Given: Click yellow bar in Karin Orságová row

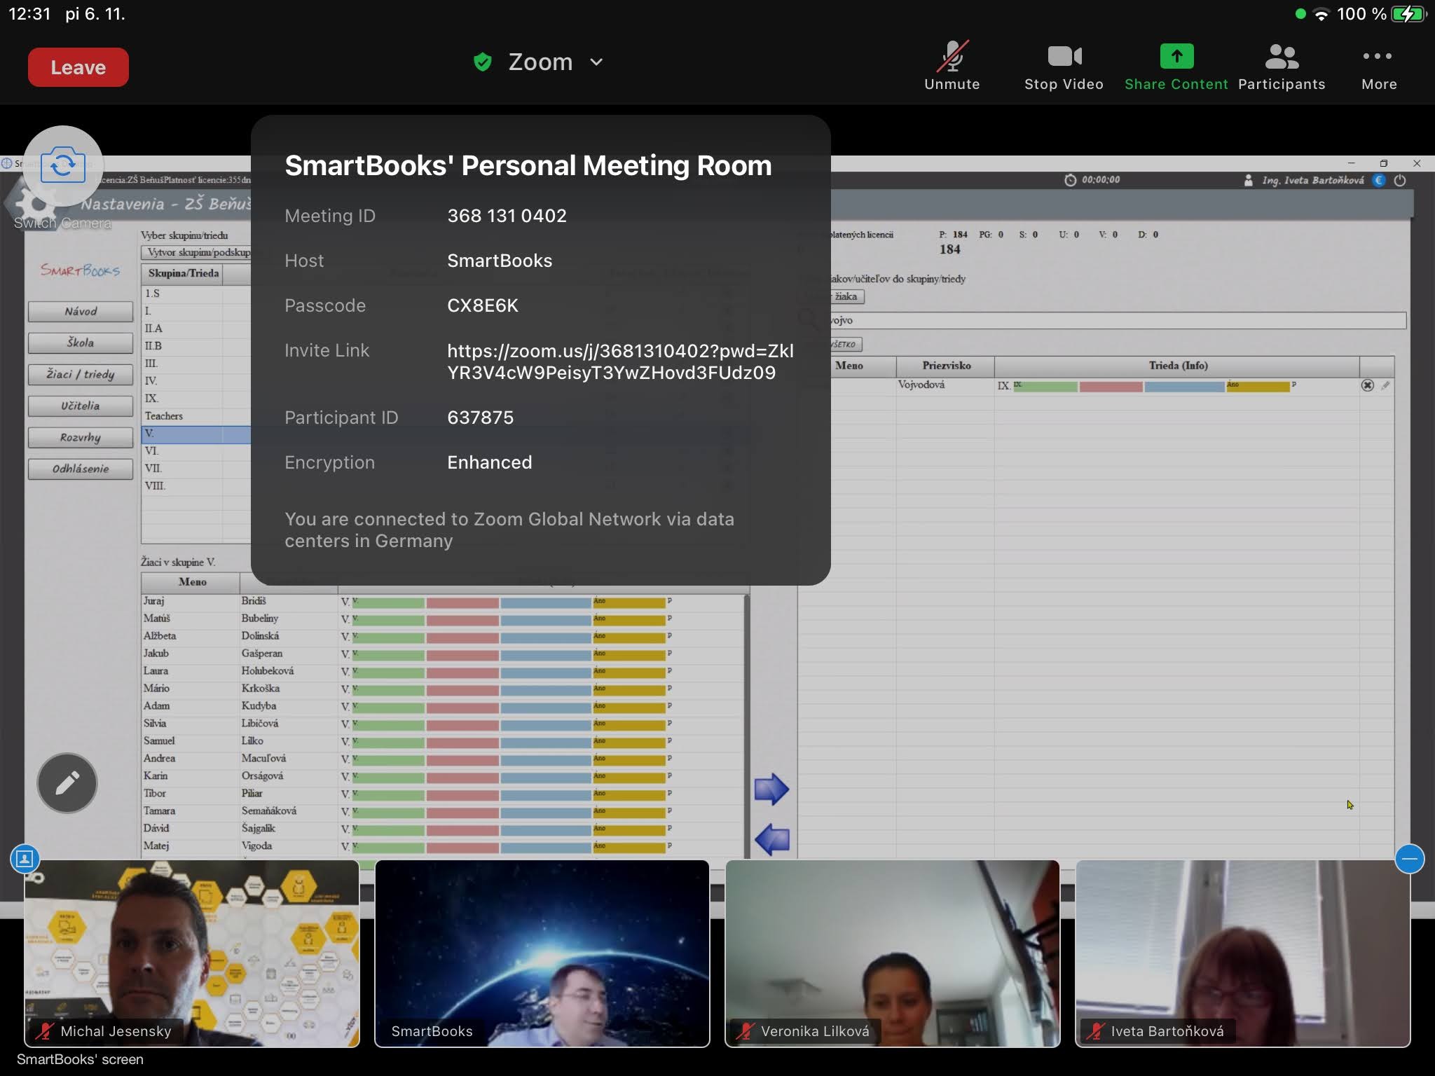Looking at the screenshot, I should pos(629,777).
